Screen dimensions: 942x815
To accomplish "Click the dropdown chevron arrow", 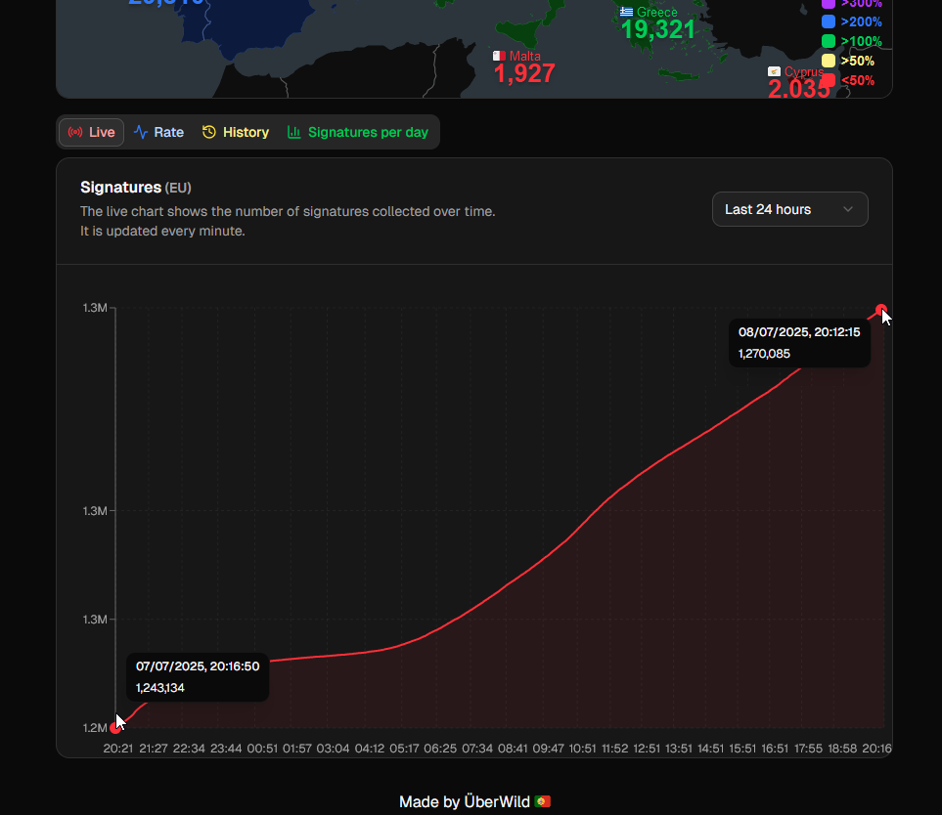I will tap(848, 209).
